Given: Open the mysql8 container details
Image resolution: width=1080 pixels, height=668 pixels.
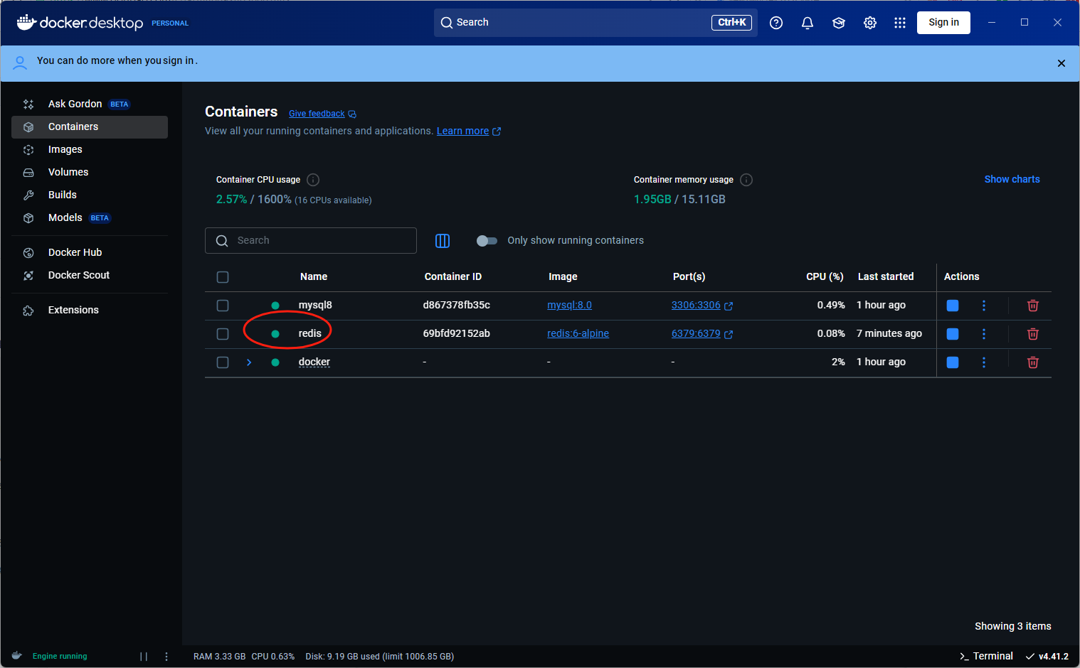Looking at the screenshot, I should [x=315, y=305].
